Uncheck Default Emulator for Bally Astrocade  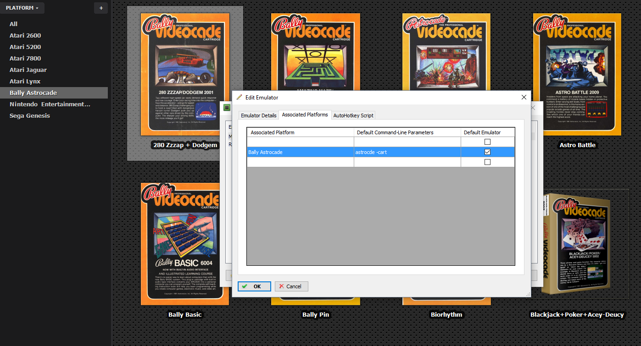click(x=487, y=152)
